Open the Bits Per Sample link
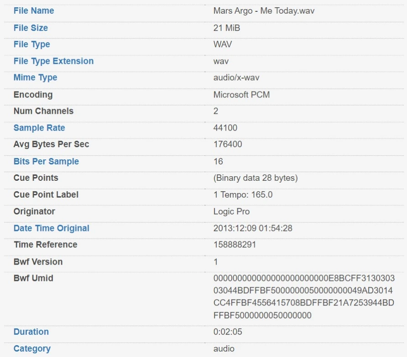Viewport: 407px width, 357px height. coord(46,161)
